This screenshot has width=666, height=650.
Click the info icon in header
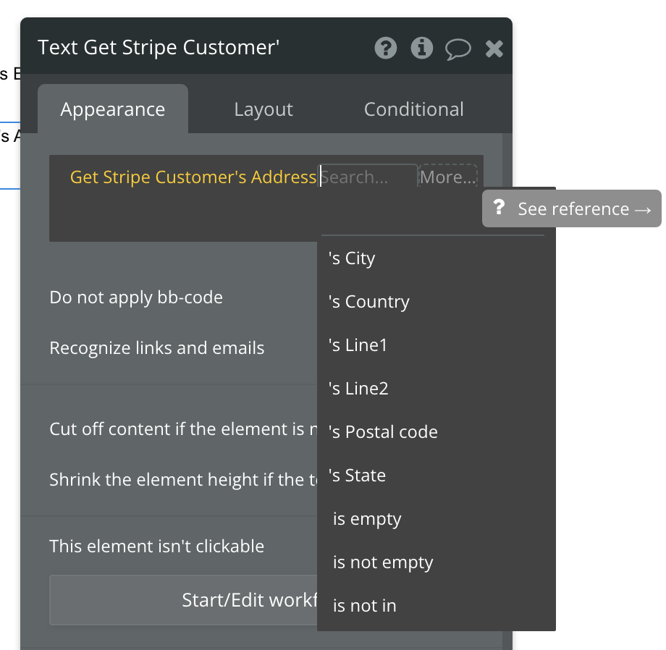[x=421, y=48]
